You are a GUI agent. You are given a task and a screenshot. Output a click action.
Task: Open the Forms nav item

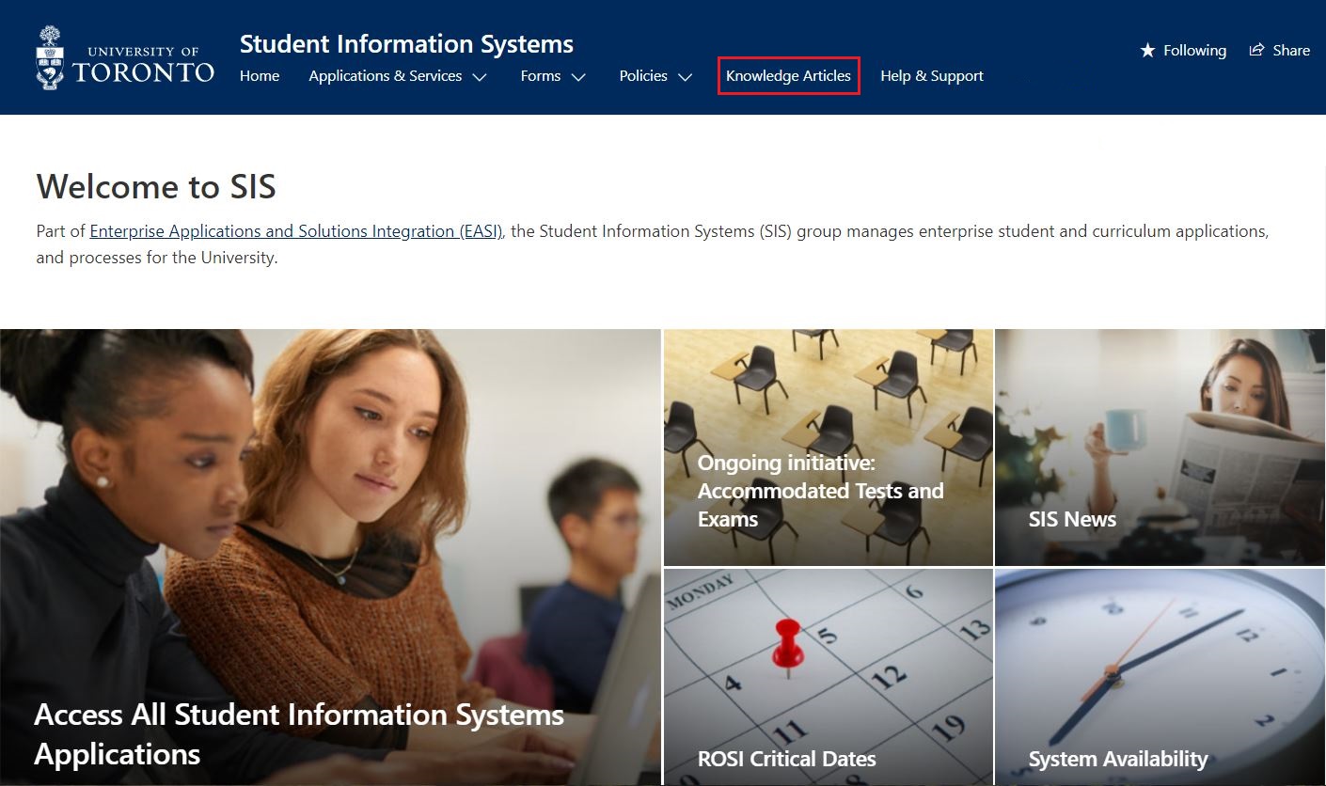[541, 76]
